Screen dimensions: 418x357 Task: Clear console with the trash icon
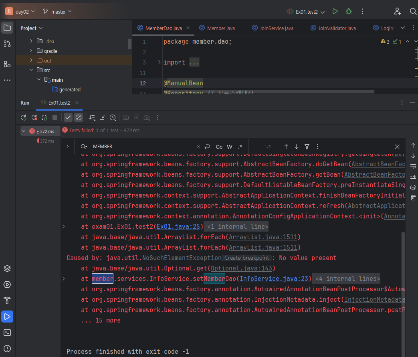413,197
